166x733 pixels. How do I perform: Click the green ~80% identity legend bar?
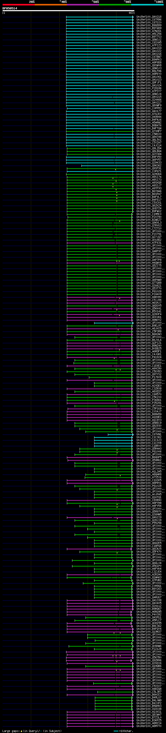115,5
